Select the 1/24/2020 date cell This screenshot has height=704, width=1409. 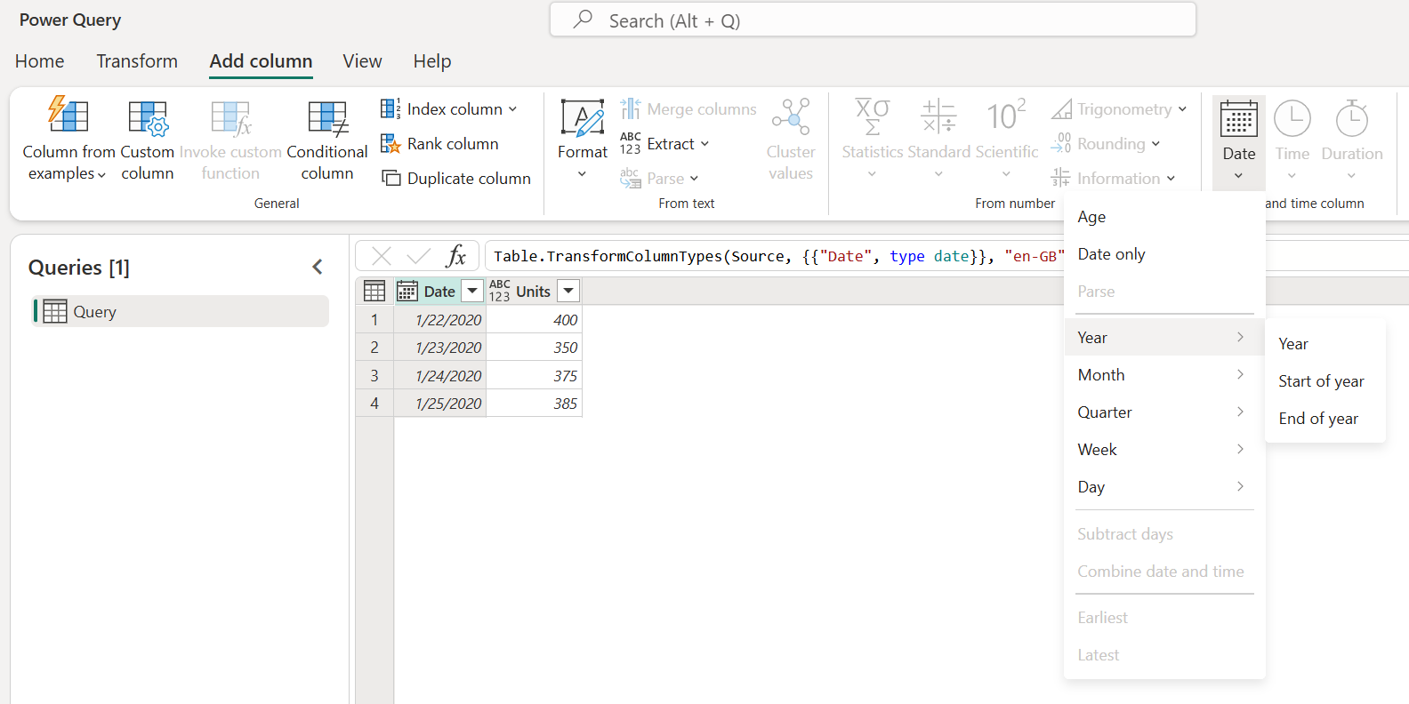tap(440, 376)
